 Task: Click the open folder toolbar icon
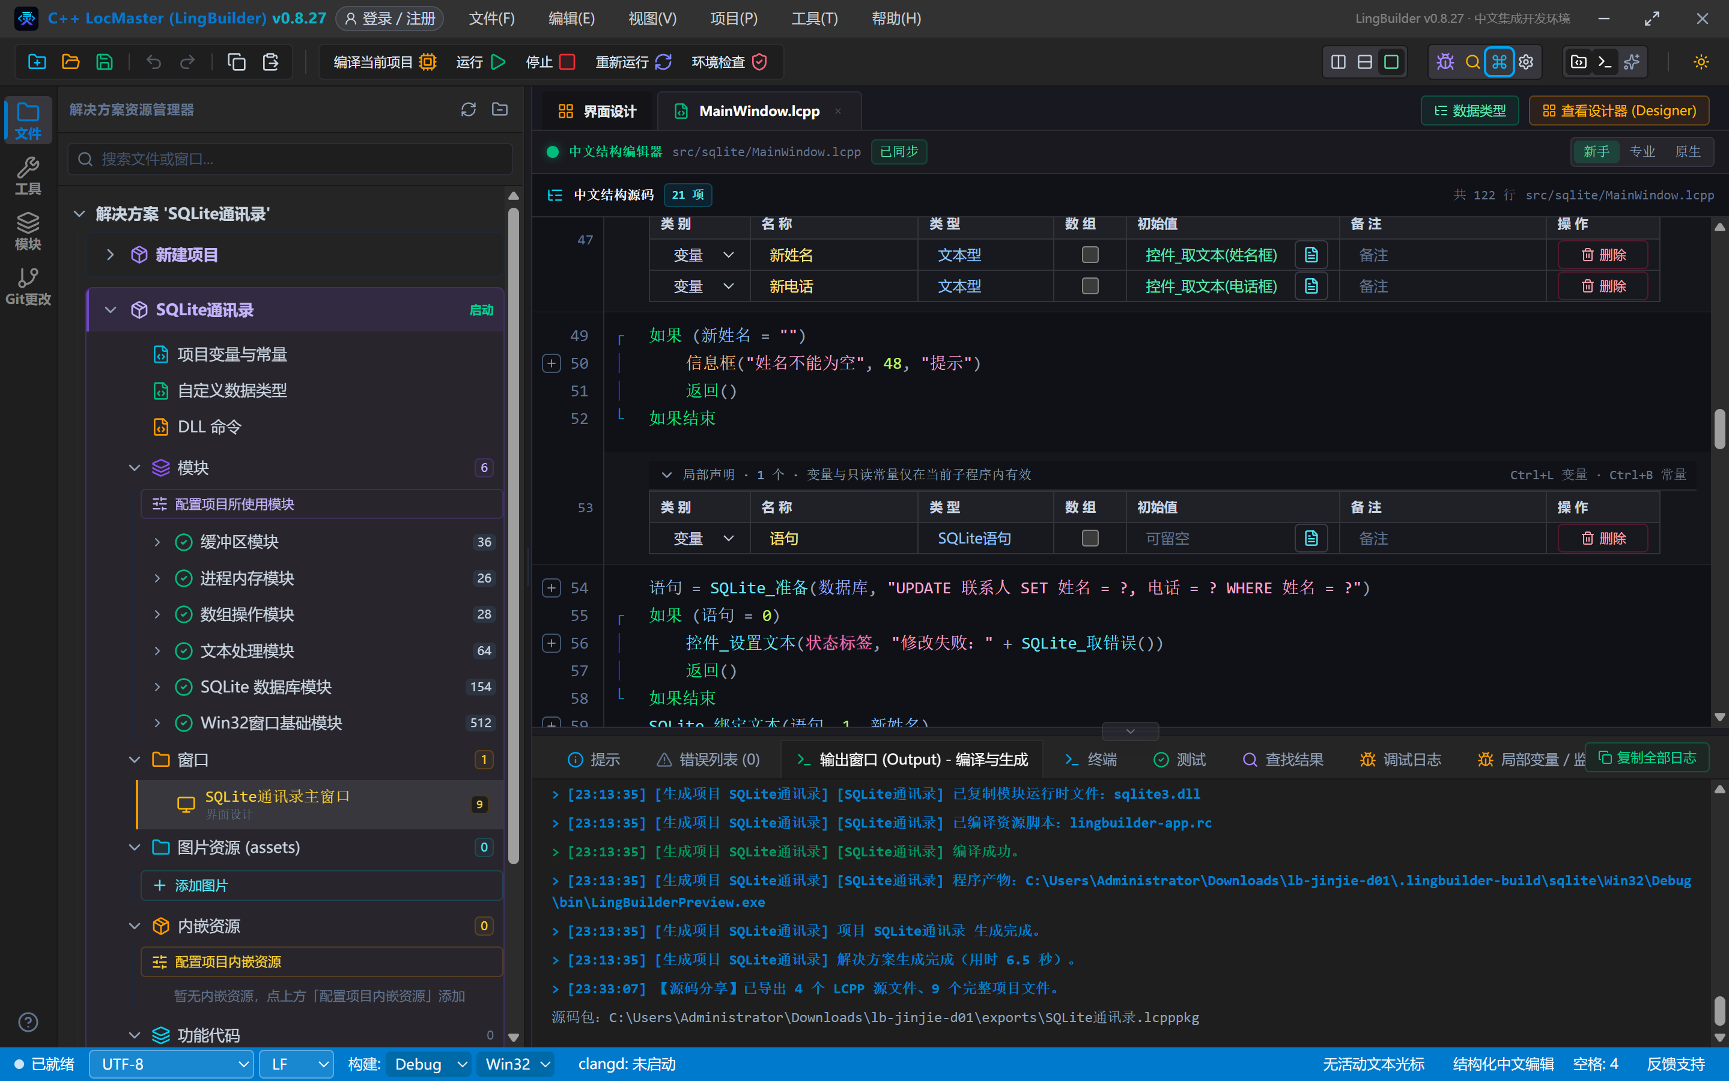[x=70, y=62]
